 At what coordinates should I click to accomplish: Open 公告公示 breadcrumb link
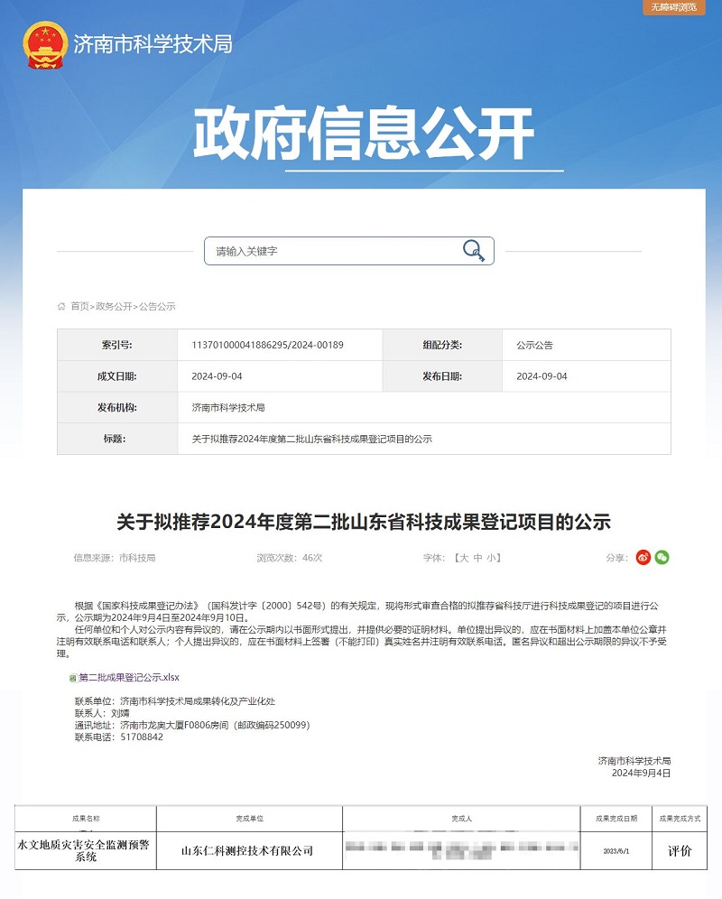[157, 306]
